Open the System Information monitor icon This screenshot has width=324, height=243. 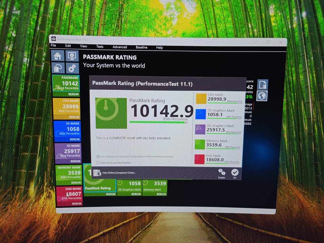(72, 56)
